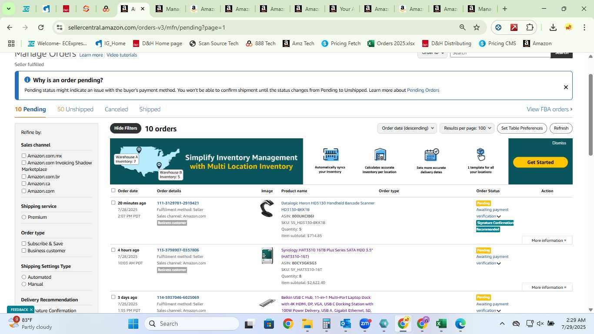The image size is (594, 334).
Task: Check the Amazon.ca sales channel
Action: 24,184
